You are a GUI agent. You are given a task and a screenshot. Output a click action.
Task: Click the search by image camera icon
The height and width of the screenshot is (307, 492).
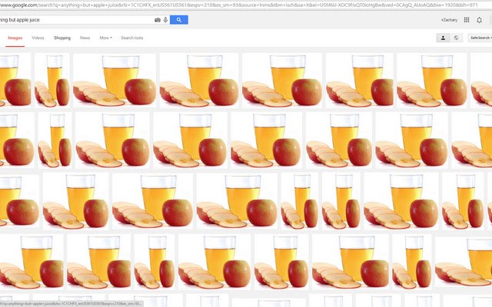[158, 20]
